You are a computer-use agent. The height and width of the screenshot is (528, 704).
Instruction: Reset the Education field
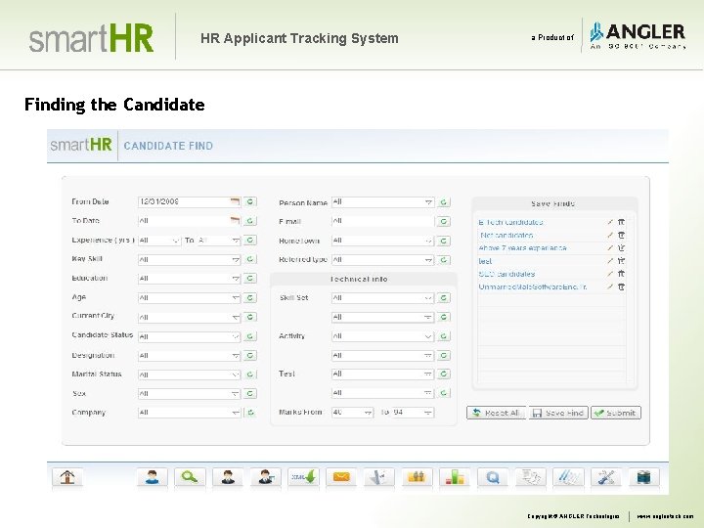click(250, 279)
